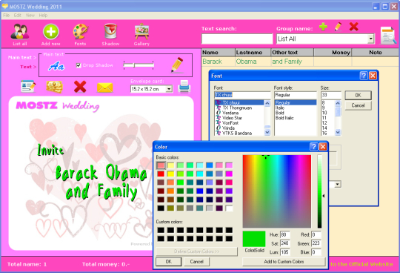Click the Text search input field
The image size is (400, 273).
[x=237, y=39]
